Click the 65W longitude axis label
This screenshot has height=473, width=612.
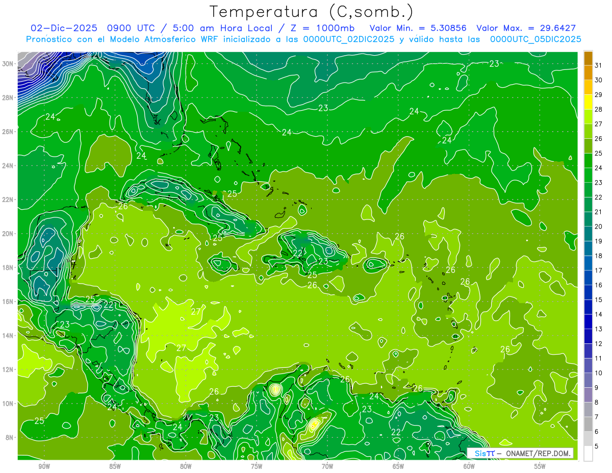pos(398,466)
